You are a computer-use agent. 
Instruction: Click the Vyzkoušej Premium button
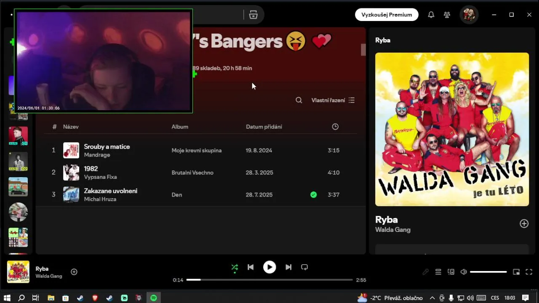387,15
